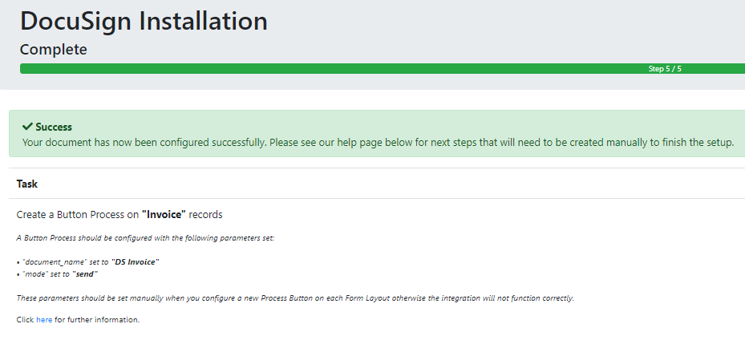Click the Success checkmark icon
Image resolution: width=745 pixels, height=344 pixels.
click(x=27, y=127)
